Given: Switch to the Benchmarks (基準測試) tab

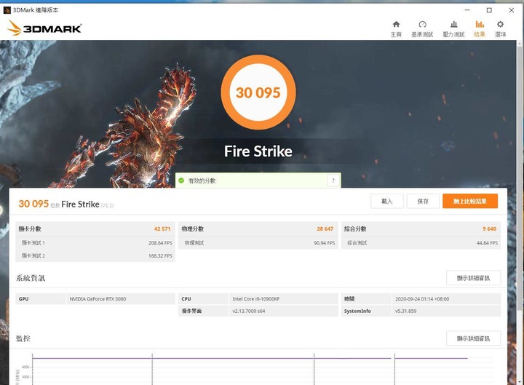Looking at the screenshot, I should [x=422, y=28].
